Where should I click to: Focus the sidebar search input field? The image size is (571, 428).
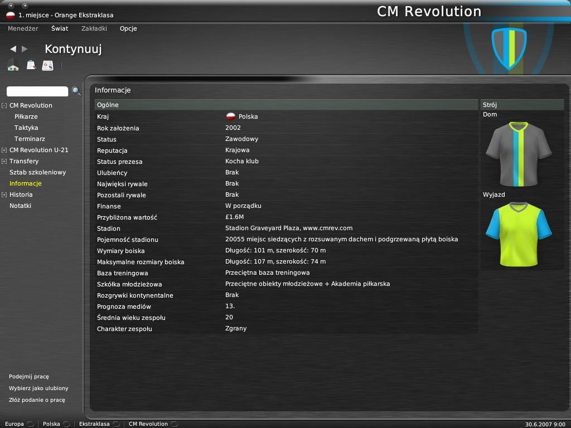coord(37,91)
